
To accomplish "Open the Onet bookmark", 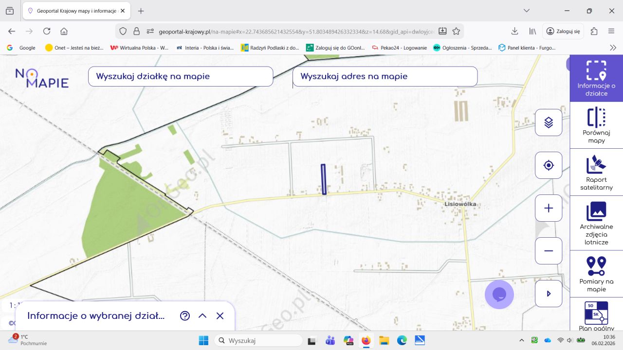I will coord(74,48).
